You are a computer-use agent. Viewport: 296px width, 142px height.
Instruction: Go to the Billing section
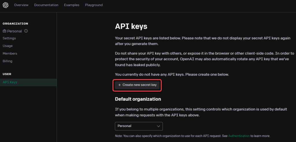tap(8, 61)
